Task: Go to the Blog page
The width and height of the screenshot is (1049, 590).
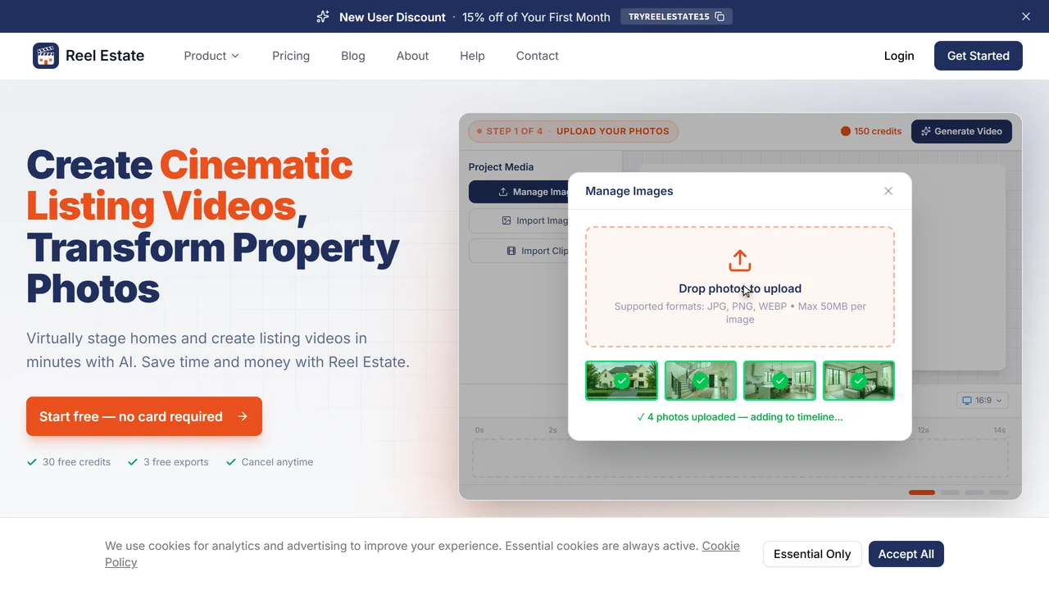Action: (x=353, y=56)
